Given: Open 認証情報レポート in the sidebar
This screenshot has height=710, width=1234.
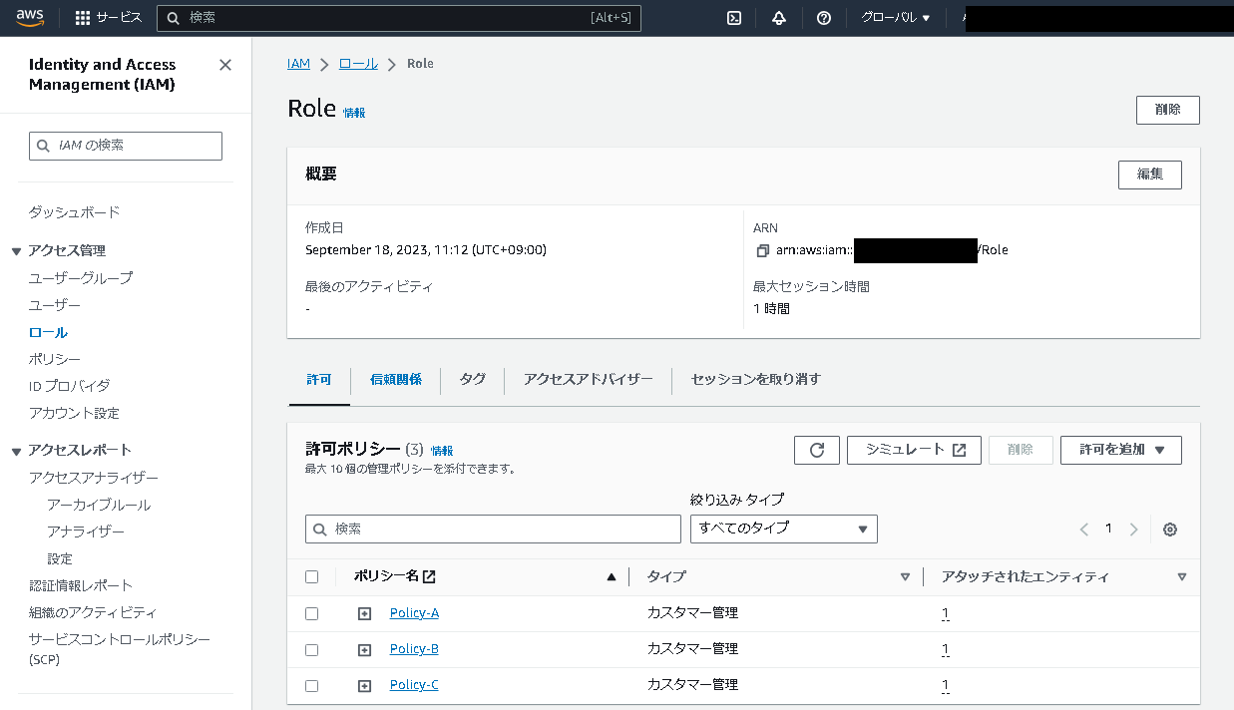Looking at the screenshot, I should pos(81,585).
